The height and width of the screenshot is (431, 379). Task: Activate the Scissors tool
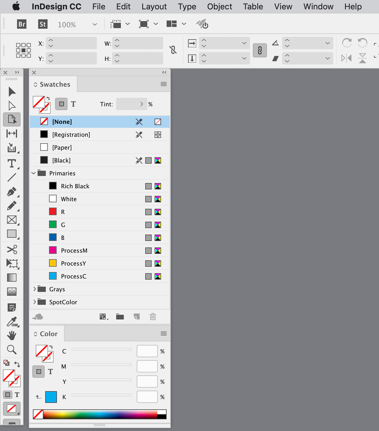[x=12, y=249]
